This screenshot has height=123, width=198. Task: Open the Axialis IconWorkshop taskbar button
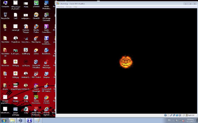tap(29, 120)
